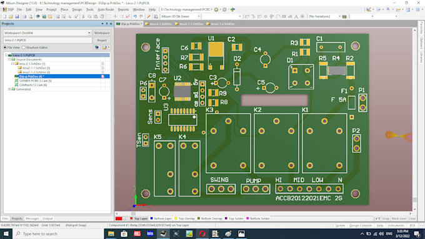Click the Place Fill rectangle icon
The width and height of the screenshot is (425, 239).
[284, 17]
